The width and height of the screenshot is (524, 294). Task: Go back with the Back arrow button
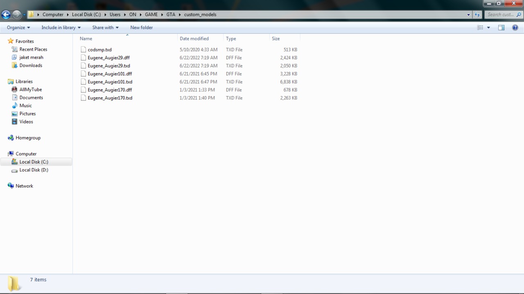(x=6, y=15)
